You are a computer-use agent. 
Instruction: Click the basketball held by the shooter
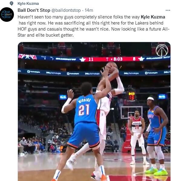pos(111,68)
